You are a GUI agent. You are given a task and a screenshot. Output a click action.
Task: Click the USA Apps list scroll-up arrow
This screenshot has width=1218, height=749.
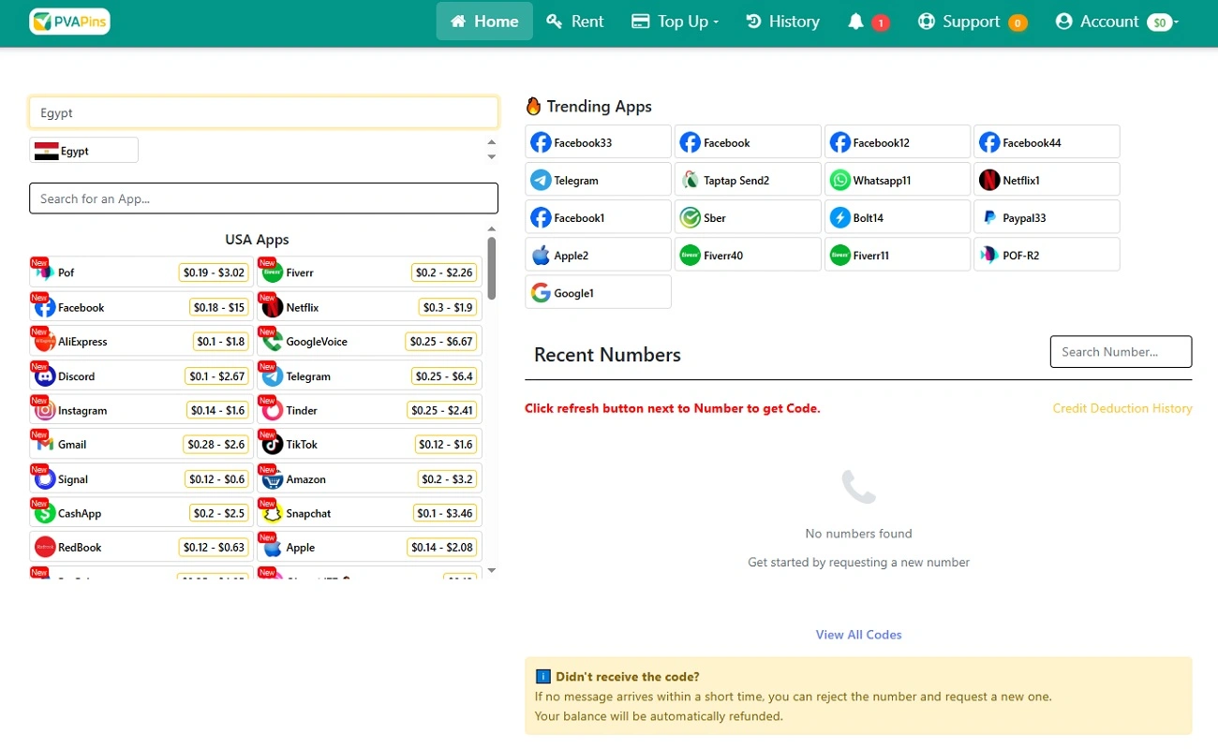[x=492, y=229]
